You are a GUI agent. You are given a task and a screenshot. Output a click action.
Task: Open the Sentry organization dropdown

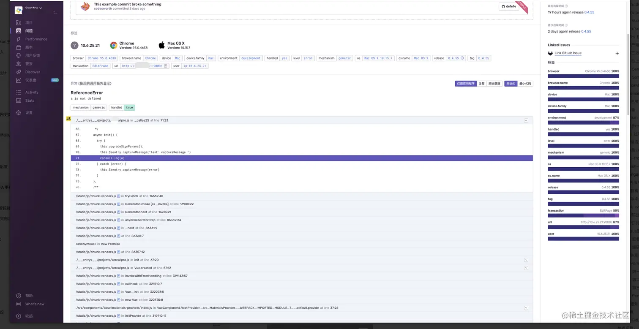coord(34,8)
